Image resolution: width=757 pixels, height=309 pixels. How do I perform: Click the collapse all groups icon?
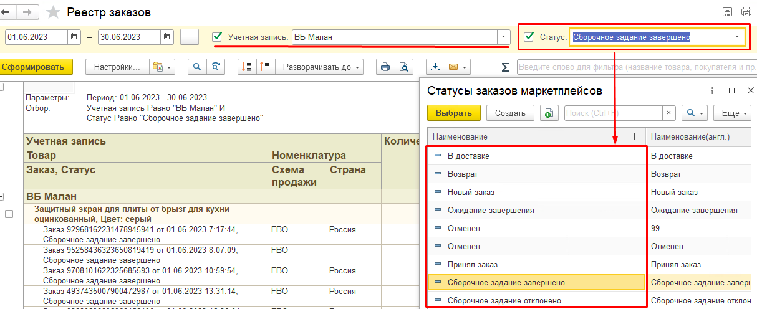247,67
